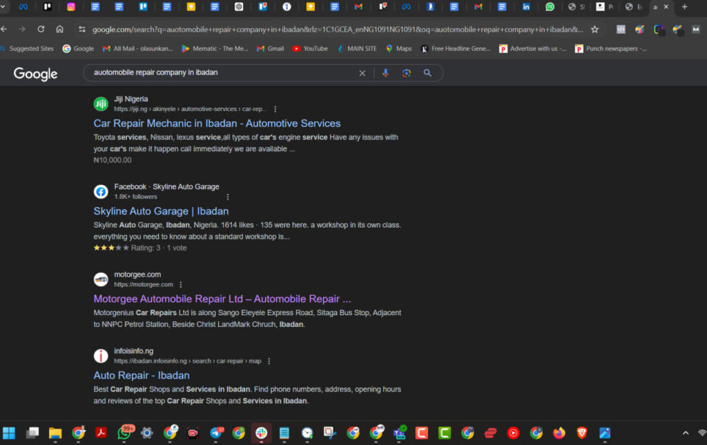This screenshot has height=445, width=707.
Task: Clear the search query with the X
Action: pos(362,73)
